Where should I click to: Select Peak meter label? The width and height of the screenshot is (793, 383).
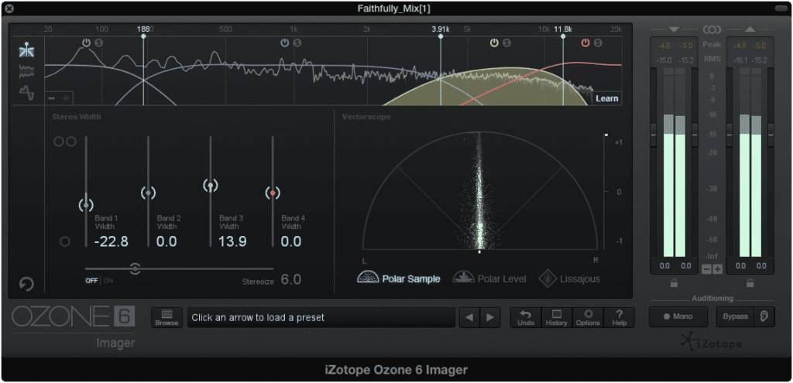pos(712,44)
